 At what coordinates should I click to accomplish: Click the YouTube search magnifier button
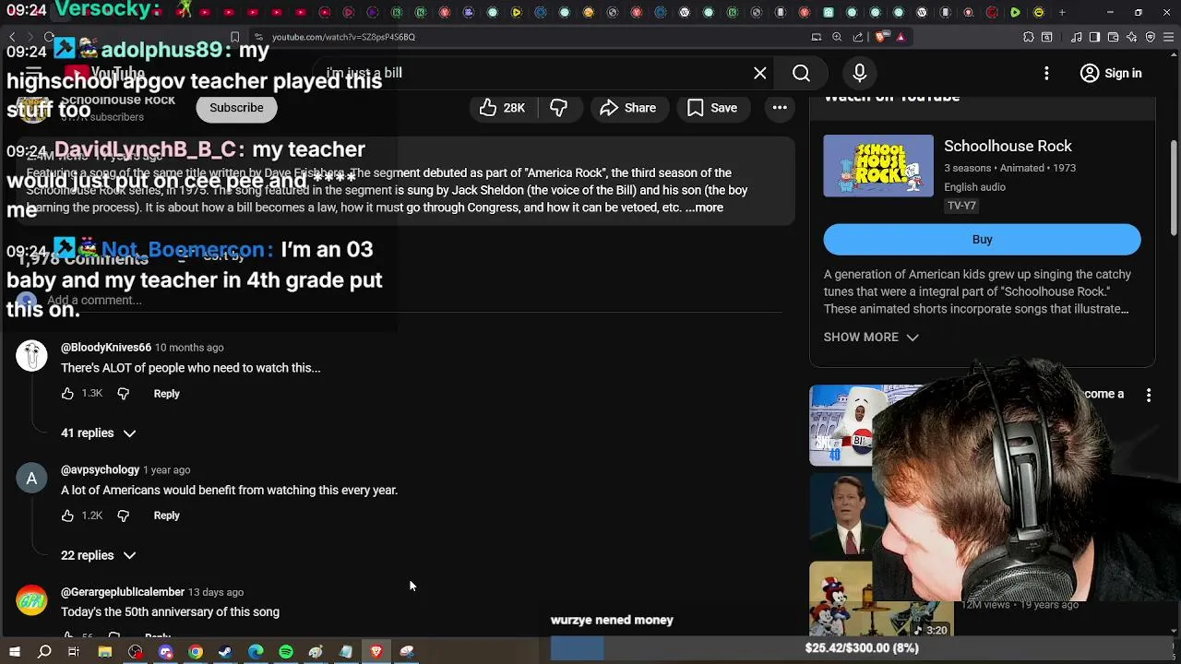coord(801,73)
